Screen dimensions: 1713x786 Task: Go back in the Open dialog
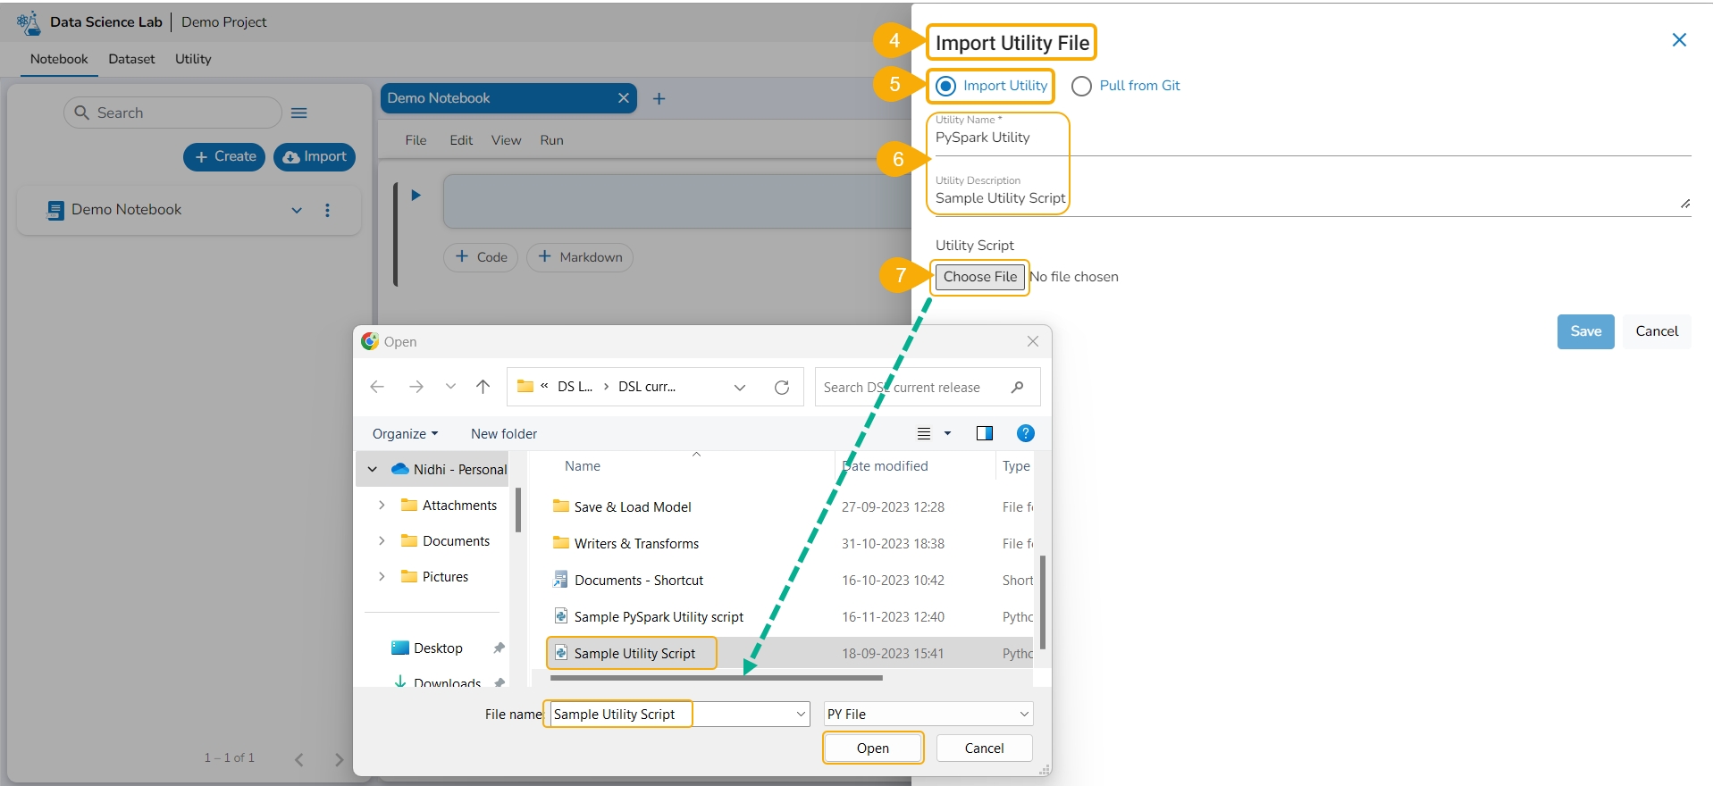coord(377,387)
